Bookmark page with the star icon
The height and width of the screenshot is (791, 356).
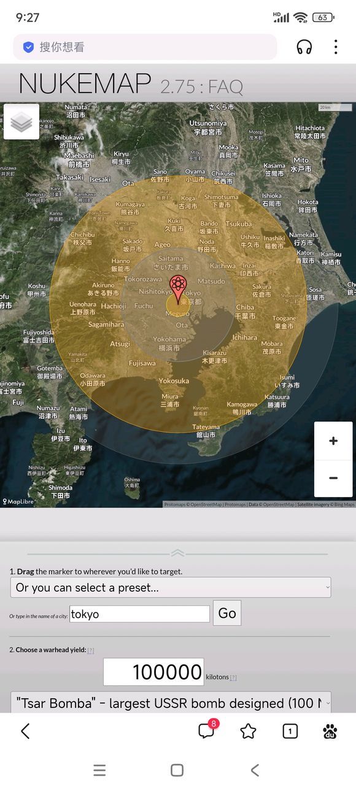click(248, 731)
